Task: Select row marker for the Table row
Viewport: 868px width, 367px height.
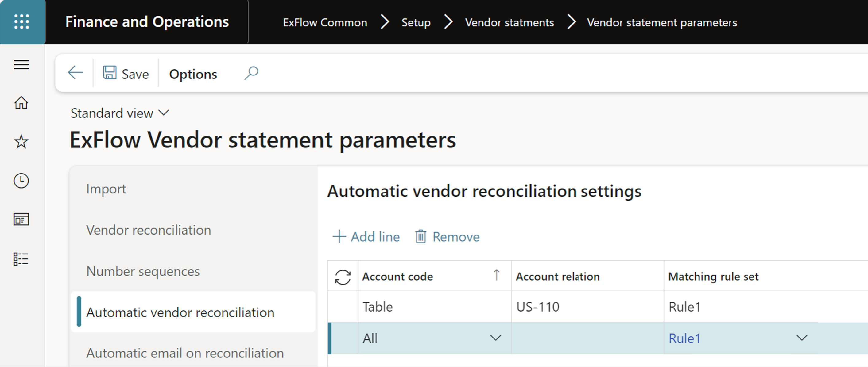Action: pyautogui.click(x=343, y=307)
